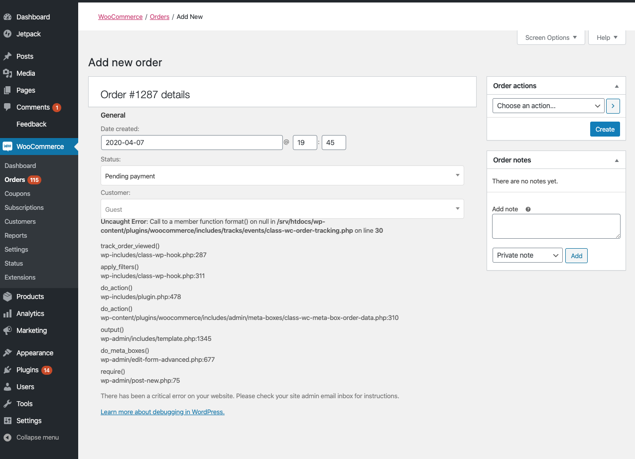Screen dimensions: 635x459
Task: Open the Status dropdown showing Pending payment
Action: [x=282, y=175]
